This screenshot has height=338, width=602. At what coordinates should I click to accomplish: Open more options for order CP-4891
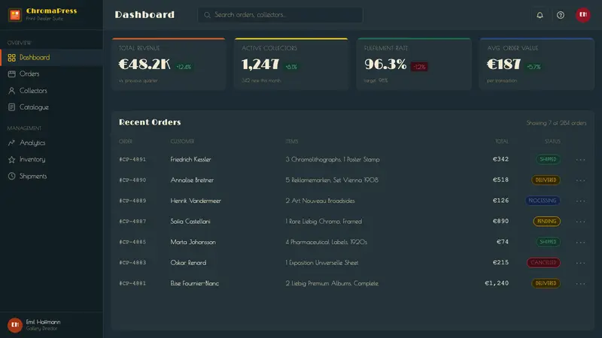point(580,159)
